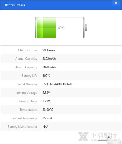Viewport: 122px width, 144px height.
Task: Click the battery terminal tip icon
Action: coord(86,28)
